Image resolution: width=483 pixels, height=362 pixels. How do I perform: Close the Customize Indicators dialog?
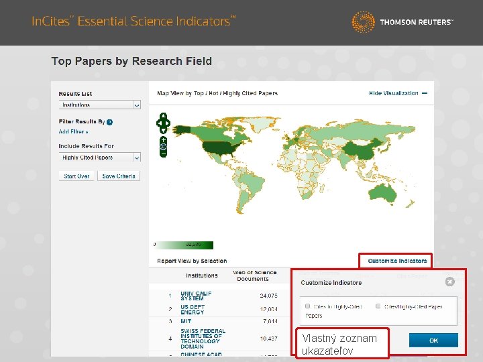[x=449, y=282]
